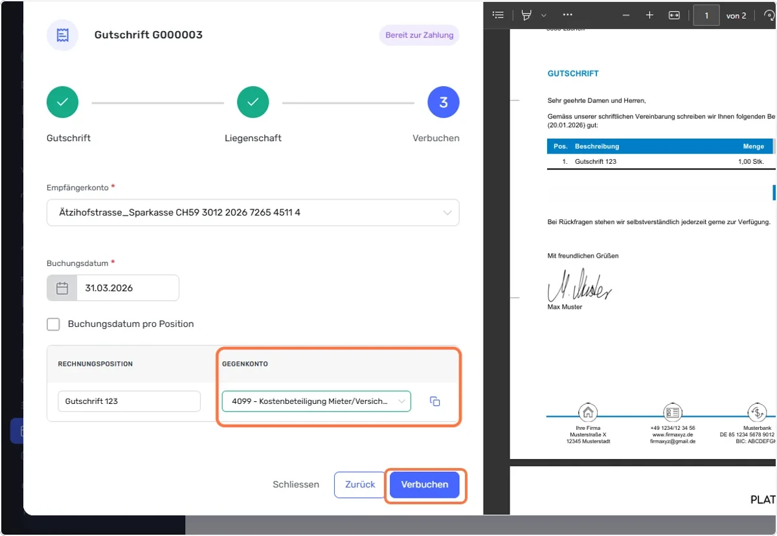777x536 pixels.
Task: Open the PDF table of contents icon
Action: click(x=498, y=15)
